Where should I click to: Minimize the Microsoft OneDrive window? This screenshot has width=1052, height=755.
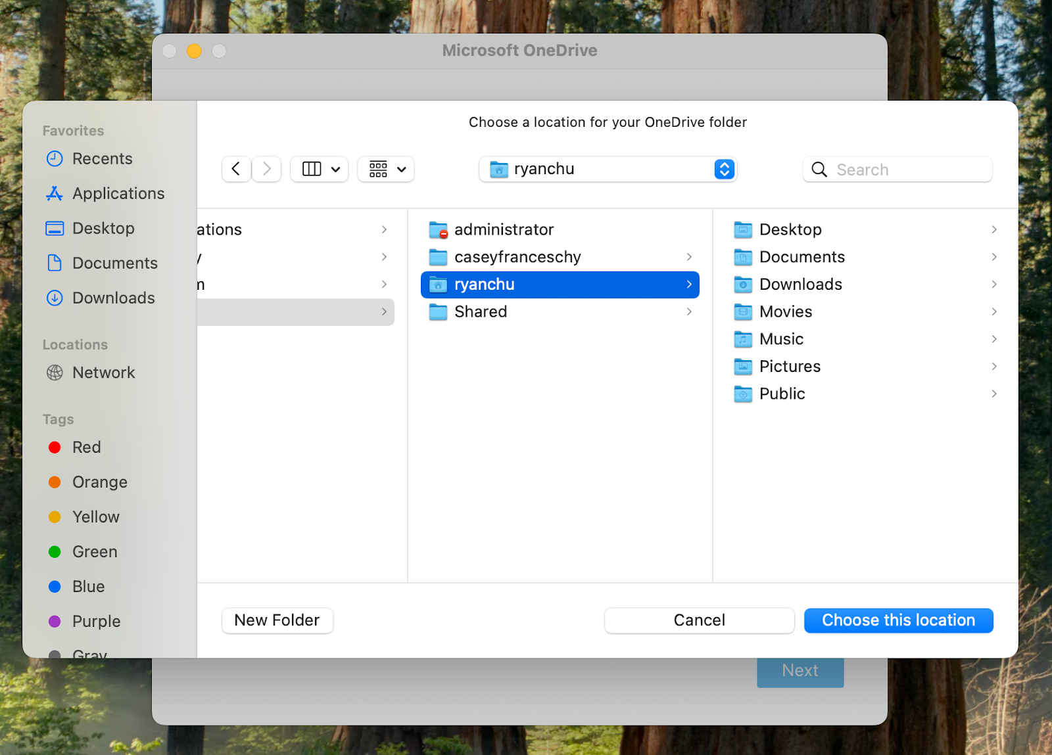(194, 51)
